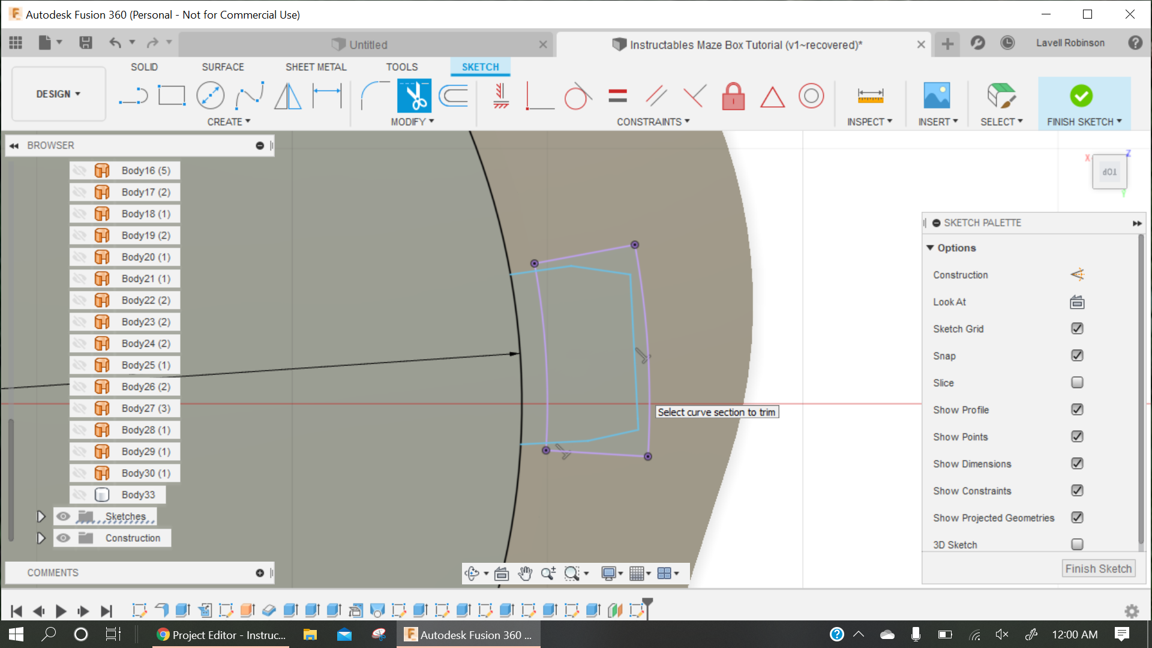
Task: Enable the Slice checkbox
Action: tap(1077, 383)
